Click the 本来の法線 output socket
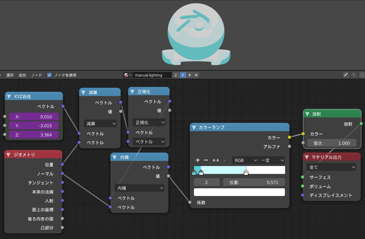This screenshot has height=239, width=365. pos(62,191)
